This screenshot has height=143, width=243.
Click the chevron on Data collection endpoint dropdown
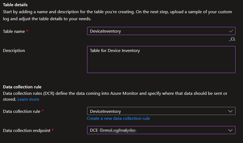click(x=230, y=130)
